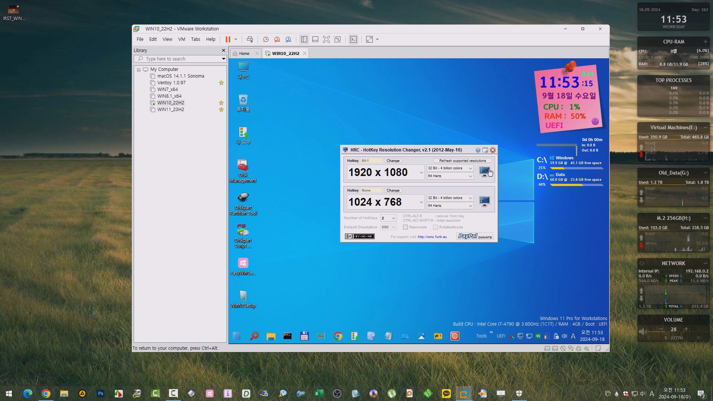Switch to the Home tab

point(244,53)
